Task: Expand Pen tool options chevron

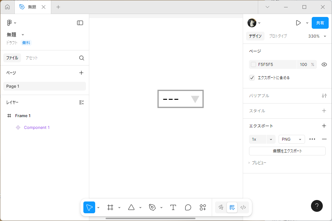Action: (x=161, y=207)
